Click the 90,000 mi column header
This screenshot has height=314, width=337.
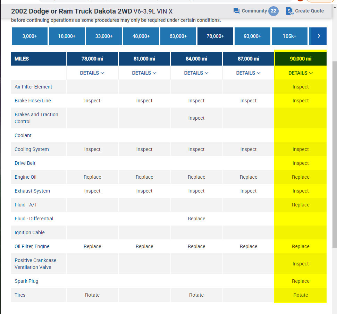point(301,59)
